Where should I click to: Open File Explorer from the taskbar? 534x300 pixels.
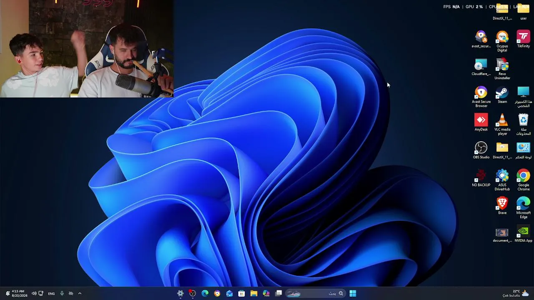click(x=254, y=293)
